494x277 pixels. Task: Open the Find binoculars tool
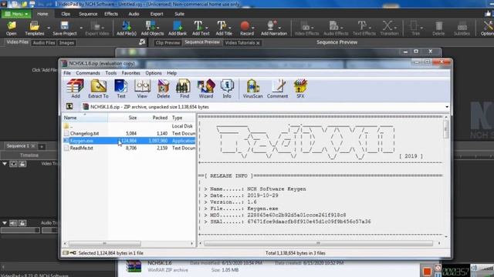coord(184,89)
